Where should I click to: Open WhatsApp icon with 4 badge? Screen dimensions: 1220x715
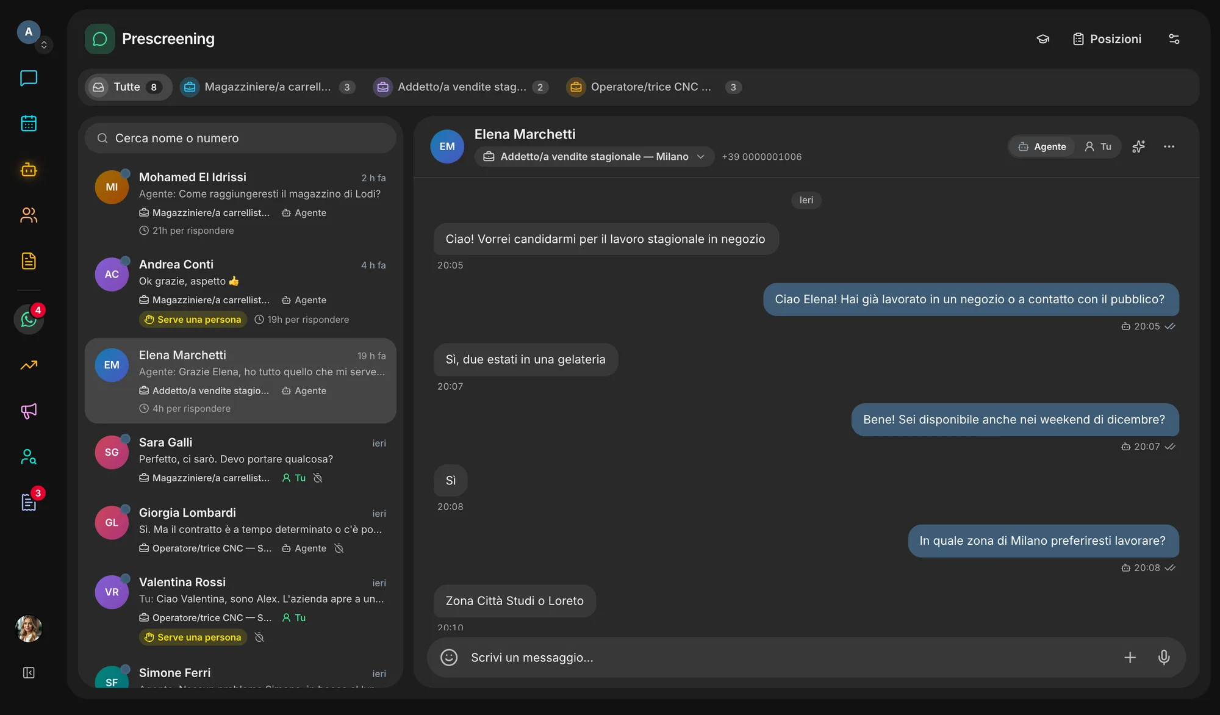tap(29, 319)
